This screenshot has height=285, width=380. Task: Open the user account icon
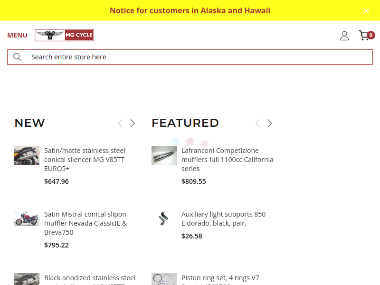[x=344, y=36]
